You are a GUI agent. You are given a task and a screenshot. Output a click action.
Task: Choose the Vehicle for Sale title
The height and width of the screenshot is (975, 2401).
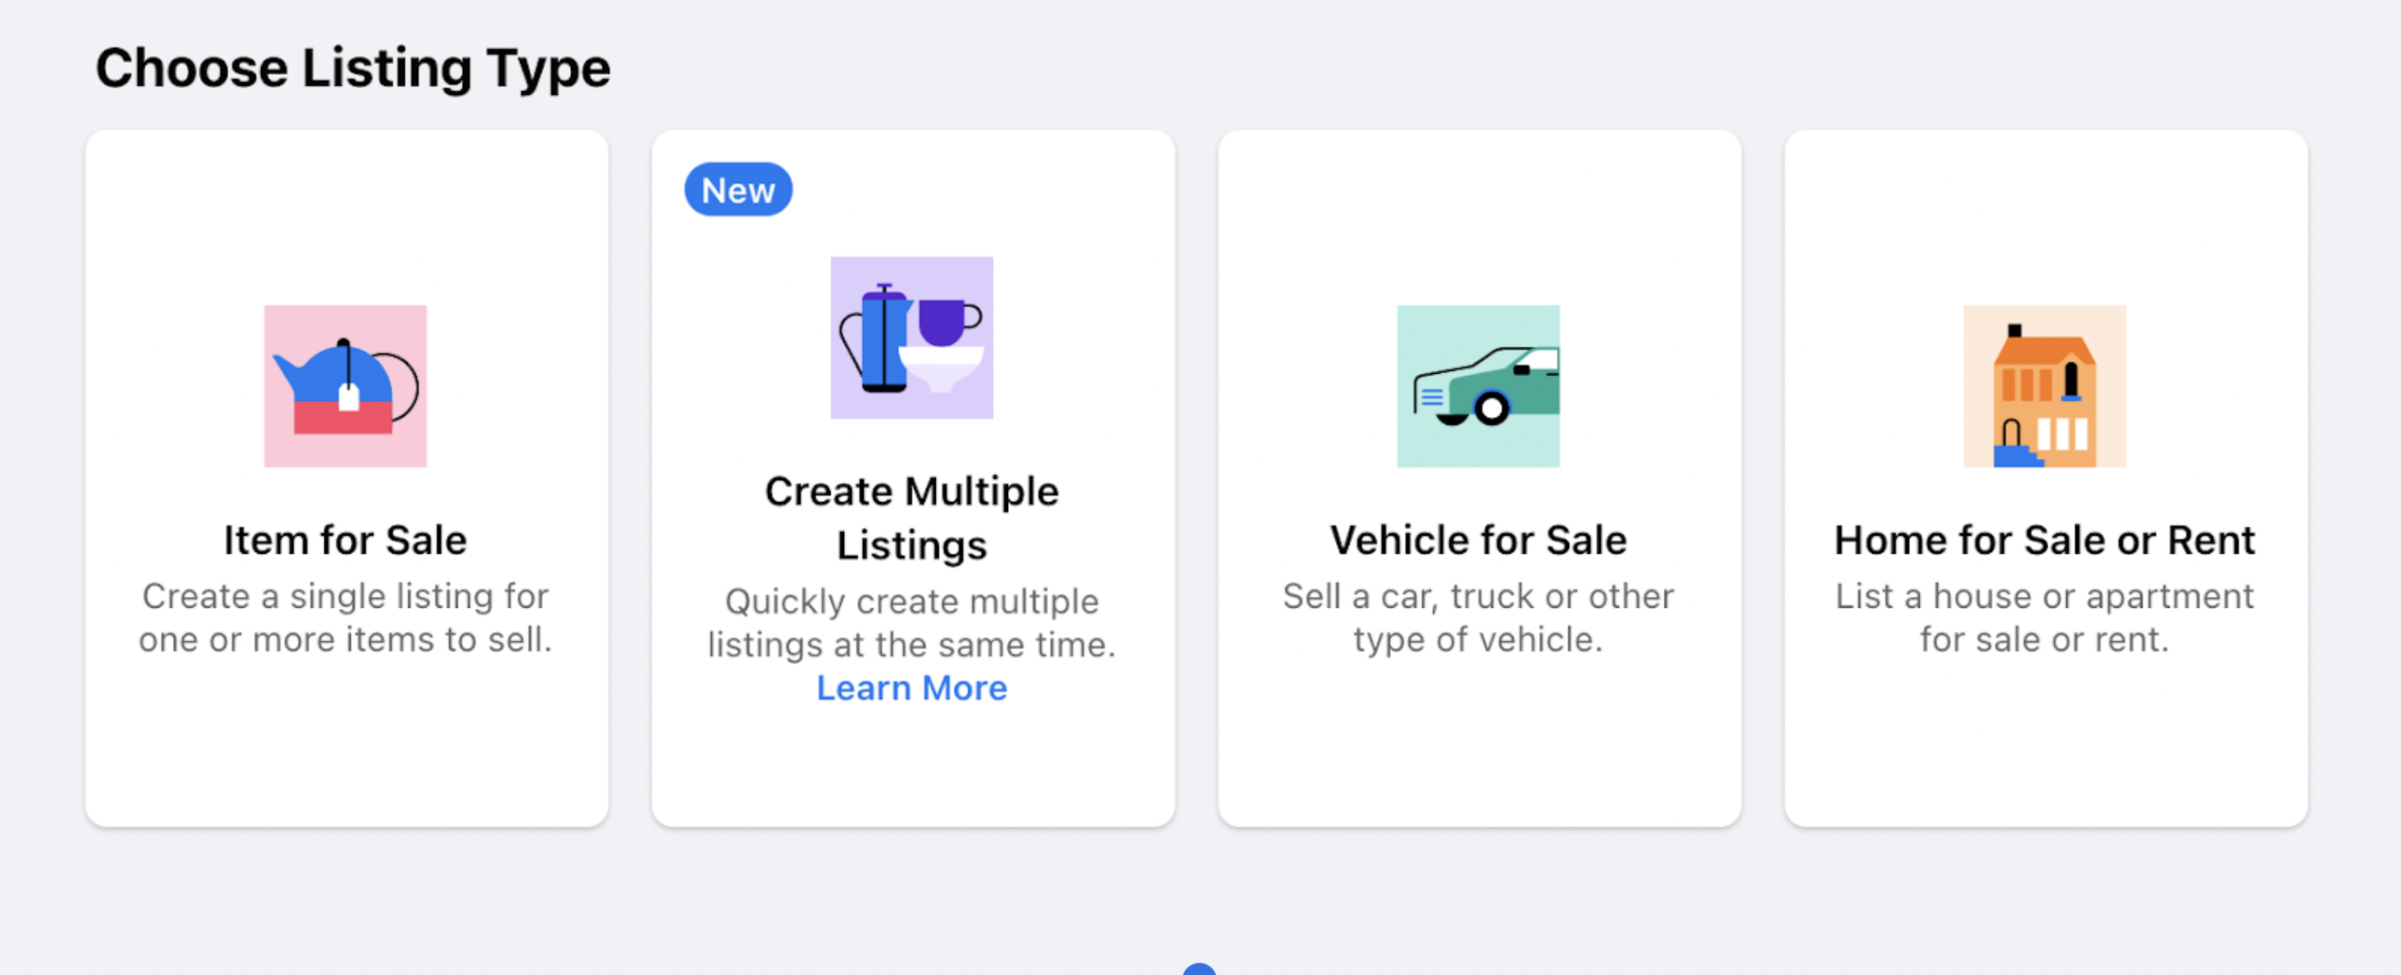(x=1478, y=540)
